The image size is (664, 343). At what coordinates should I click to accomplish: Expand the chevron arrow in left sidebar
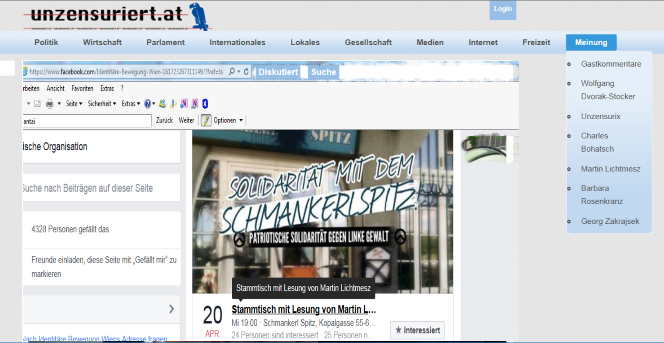point(171,309)
